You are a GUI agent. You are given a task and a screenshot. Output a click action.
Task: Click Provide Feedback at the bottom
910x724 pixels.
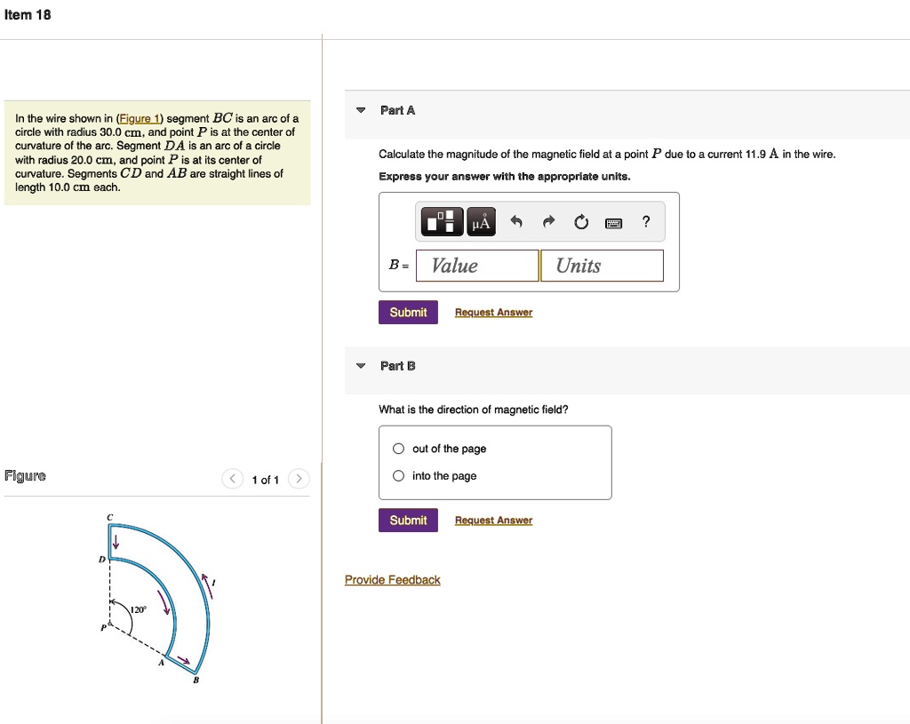(392, 579)
